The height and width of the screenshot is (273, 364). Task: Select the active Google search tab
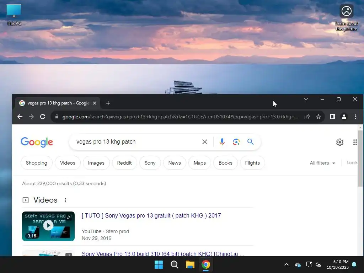[58, 103]
